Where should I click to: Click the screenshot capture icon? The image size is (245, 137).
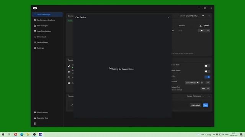pyautogui.click(x=69, y=77)
